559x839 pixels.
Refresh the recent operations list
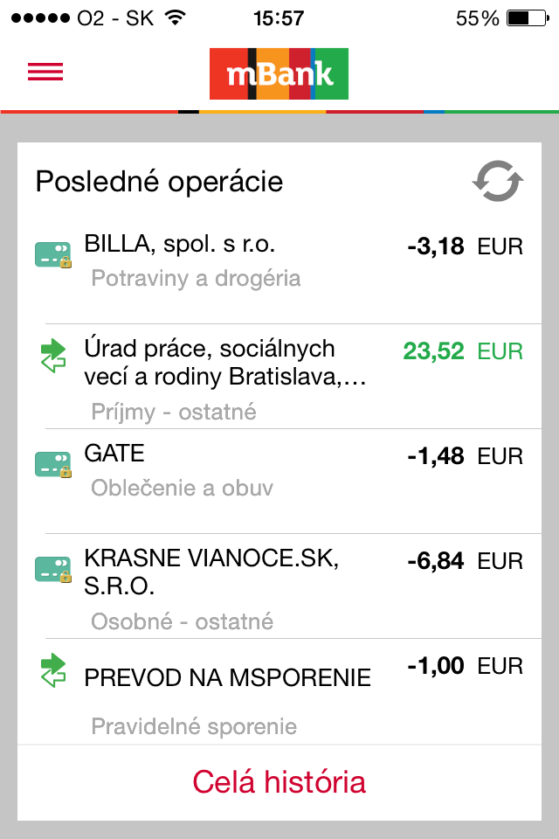[x=498, y=182]
